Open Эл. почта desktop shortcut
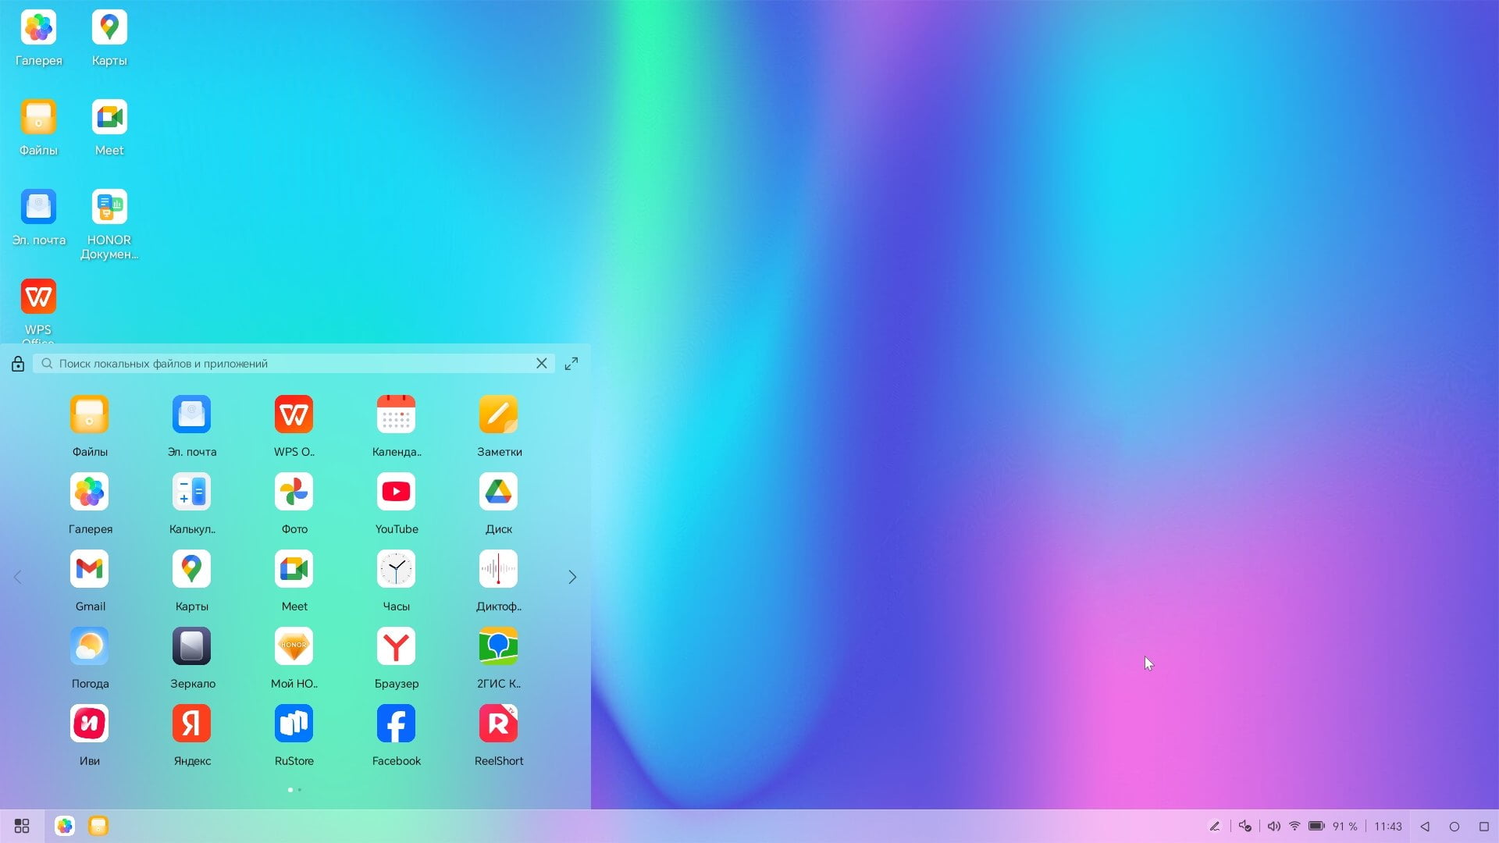This screenshot has width=1499, height=843. (x=38, y=217)
